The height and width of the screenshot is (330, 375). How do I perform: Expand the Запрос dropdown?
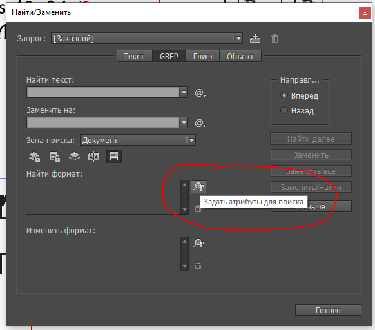click(238, 38)
